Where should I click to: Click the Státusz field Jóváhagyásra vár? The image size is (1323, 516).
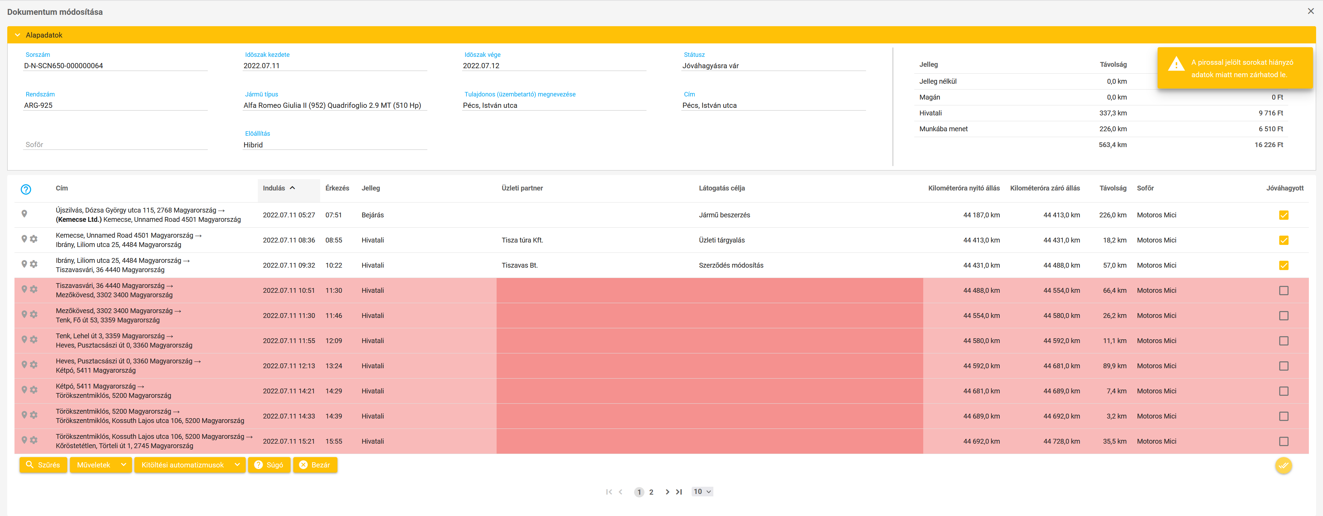coord(773,66)
